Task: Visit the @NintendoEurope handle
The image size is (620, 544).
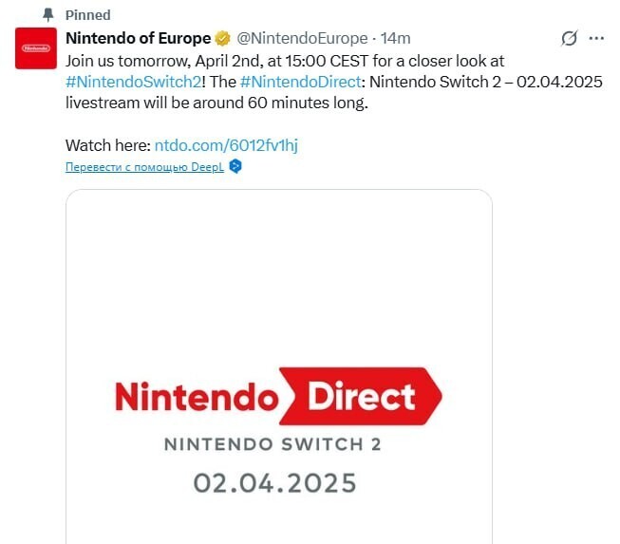Action: [302, 39]
